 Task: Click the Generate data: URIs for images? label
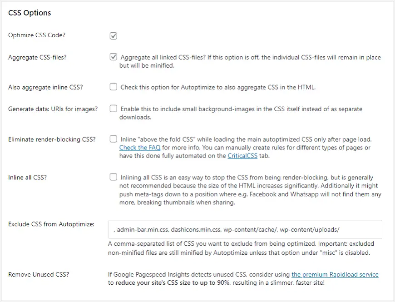53,109
